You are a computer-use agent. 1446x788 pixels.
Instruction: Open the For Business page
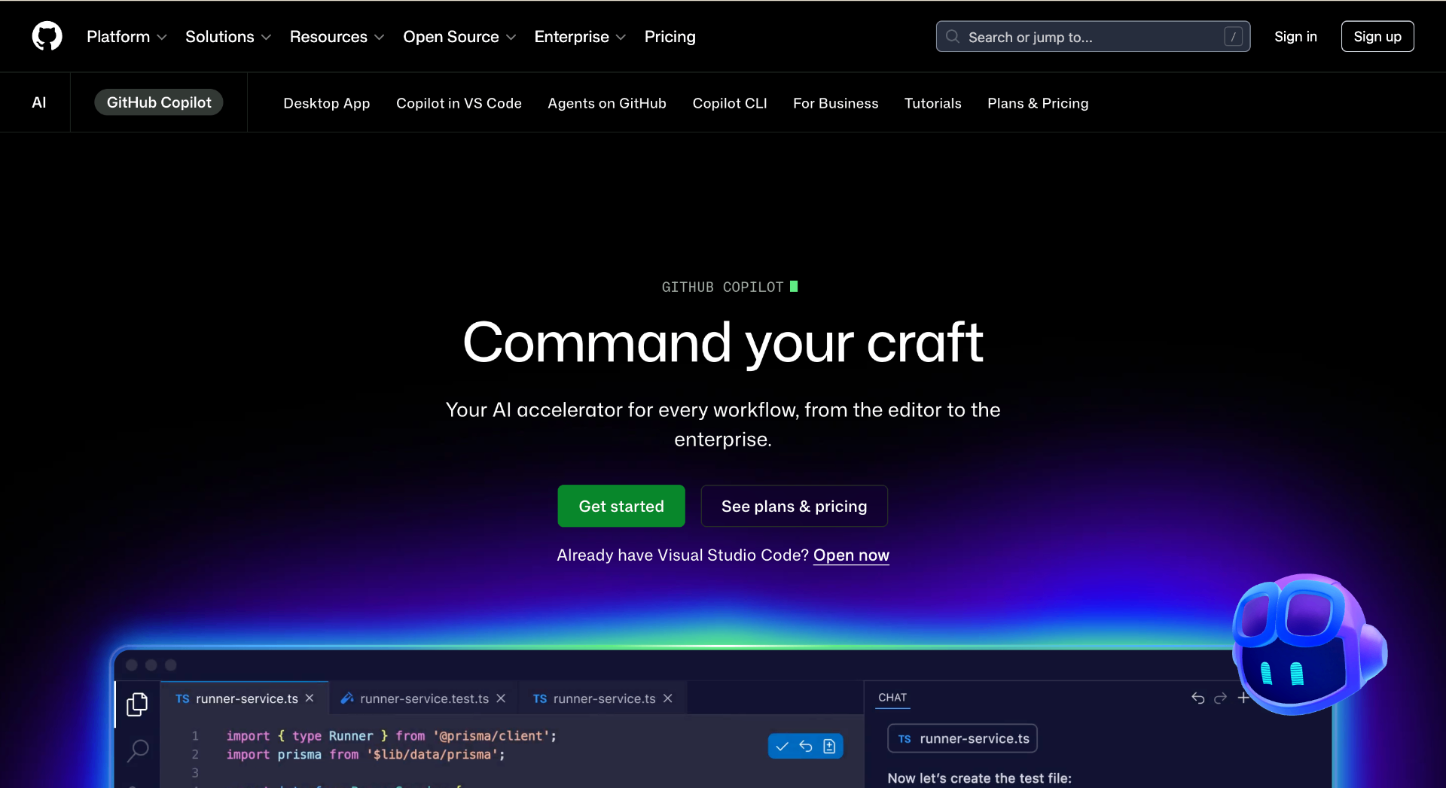pyautogui.click(x=835, y=103)
